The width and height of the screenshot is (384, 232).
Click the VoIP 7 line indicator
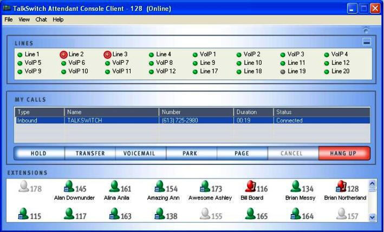107,63
